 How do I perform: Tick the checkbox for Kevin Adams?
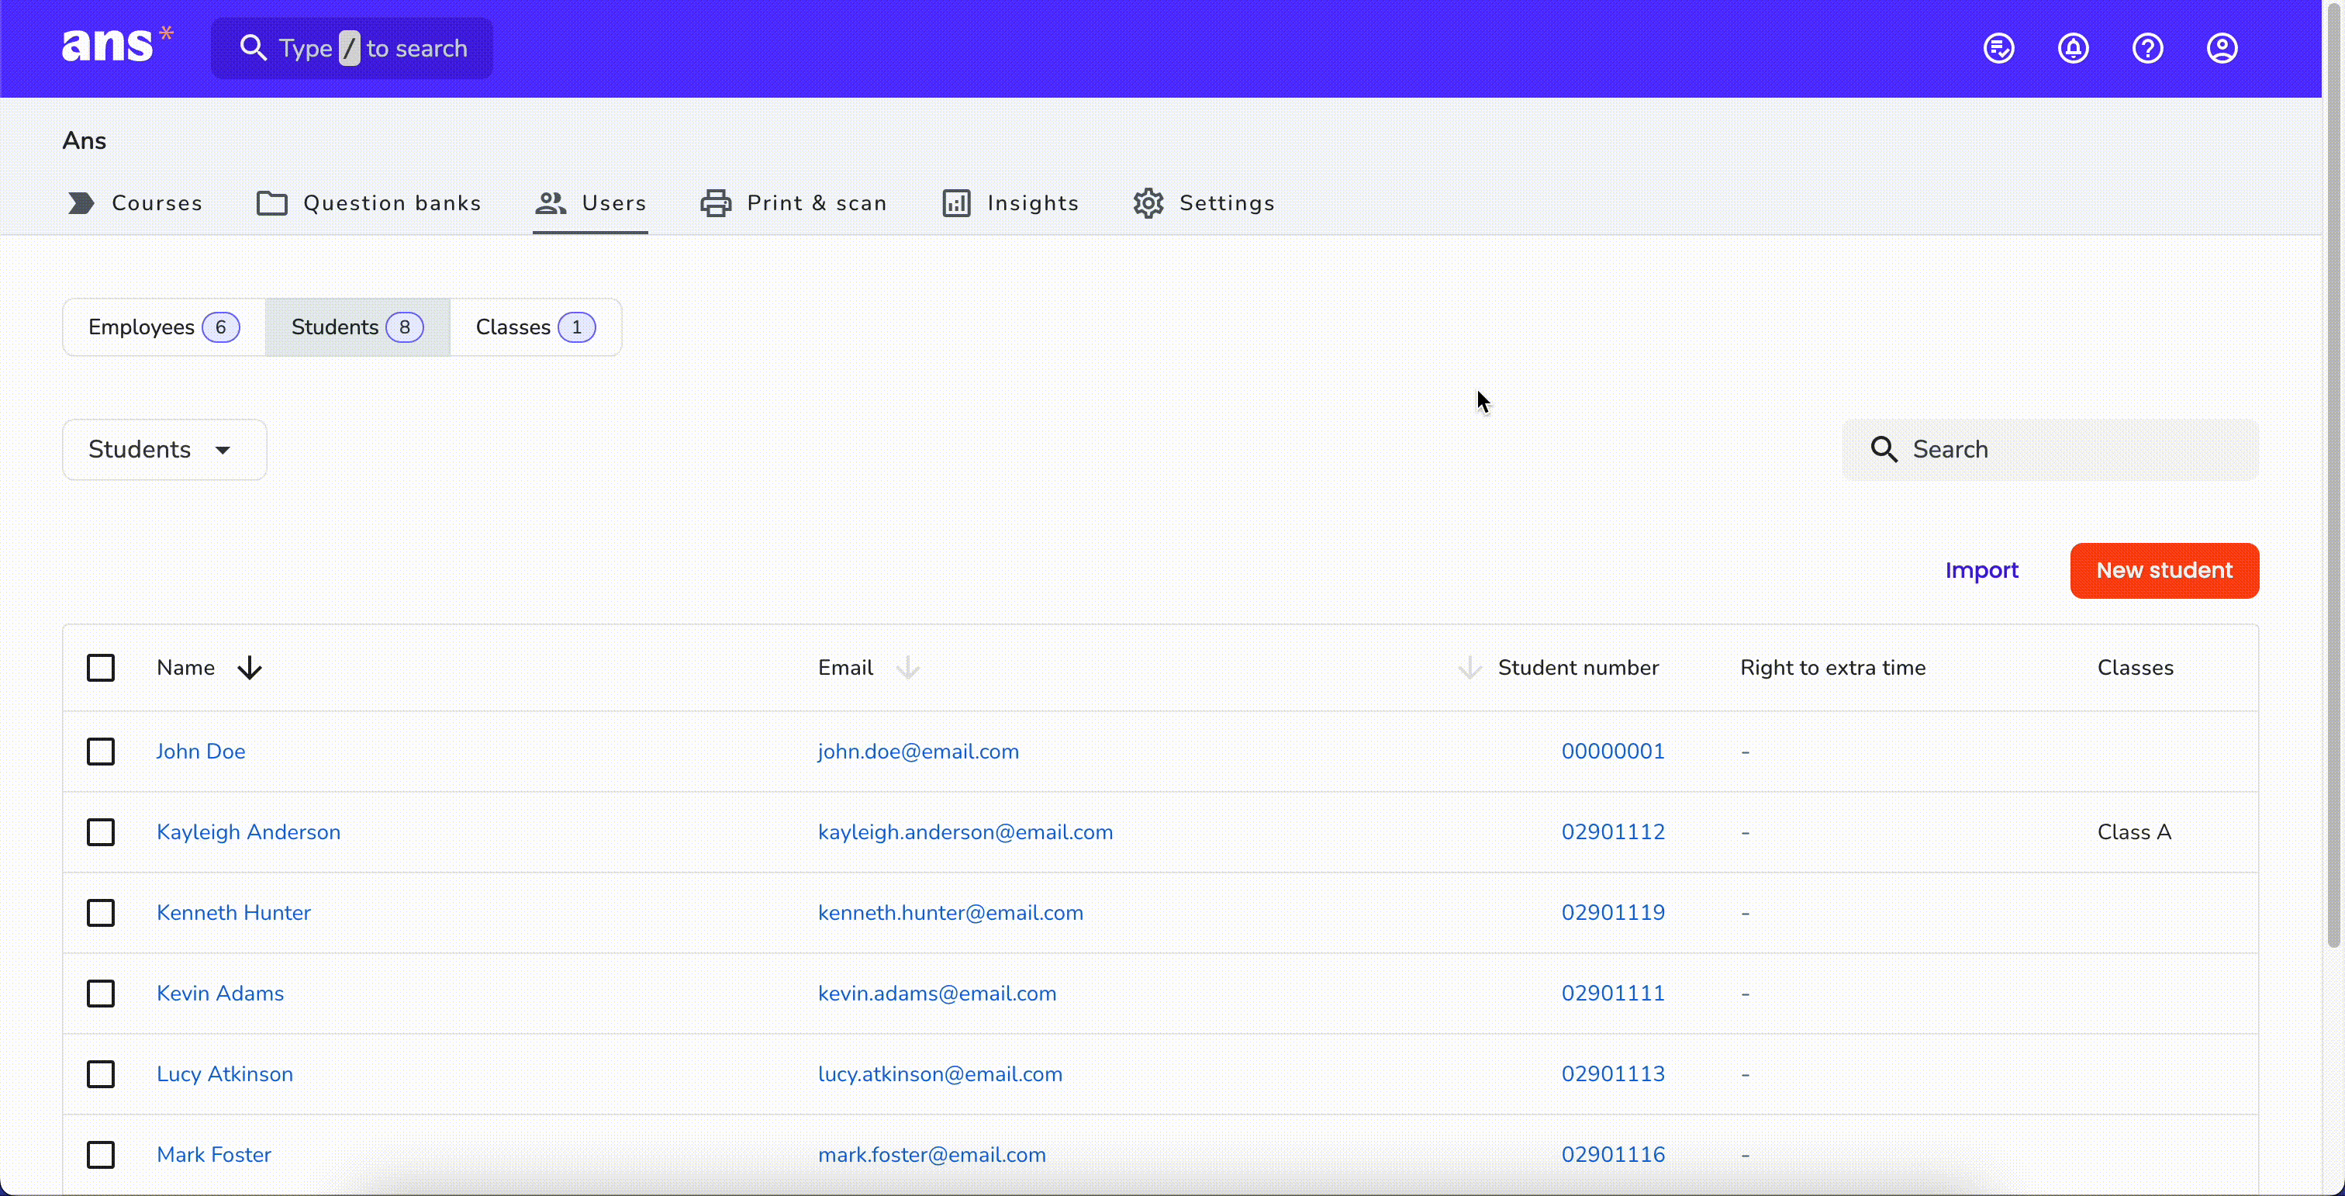[101, 993]
